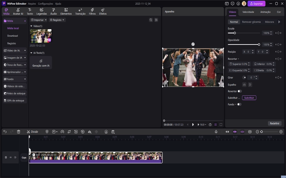Click the Redefinir button
The height and width of the screenshot is (178, 286).
click(275, 124)
